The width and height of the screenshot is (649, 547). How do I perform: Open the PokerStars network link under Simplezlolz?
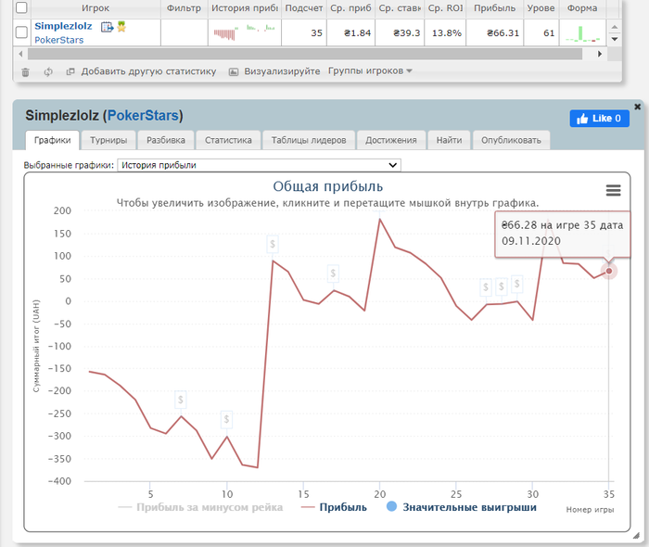pos(58,40)
